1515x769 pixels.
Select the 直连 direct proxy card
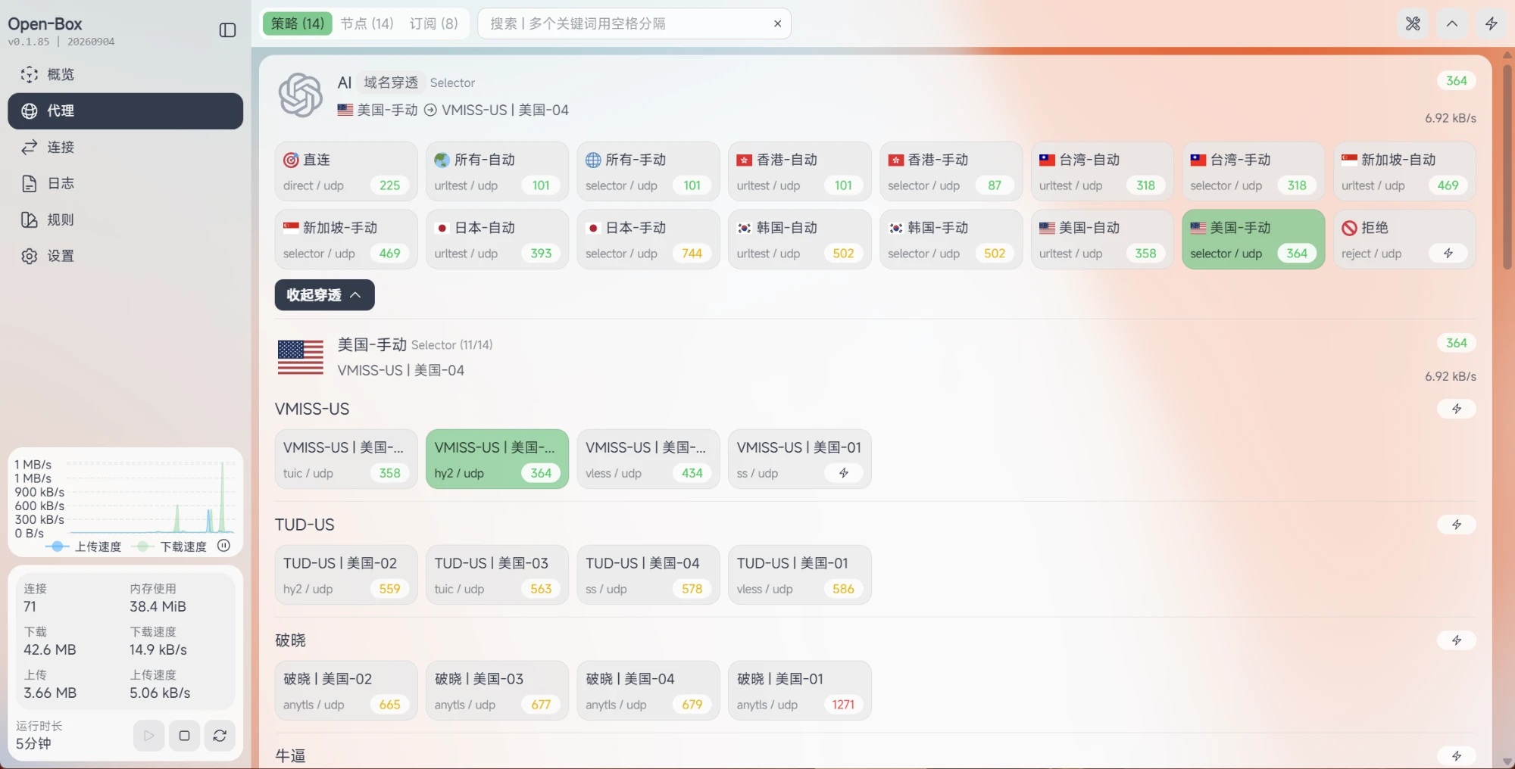[x=346, y=172]
